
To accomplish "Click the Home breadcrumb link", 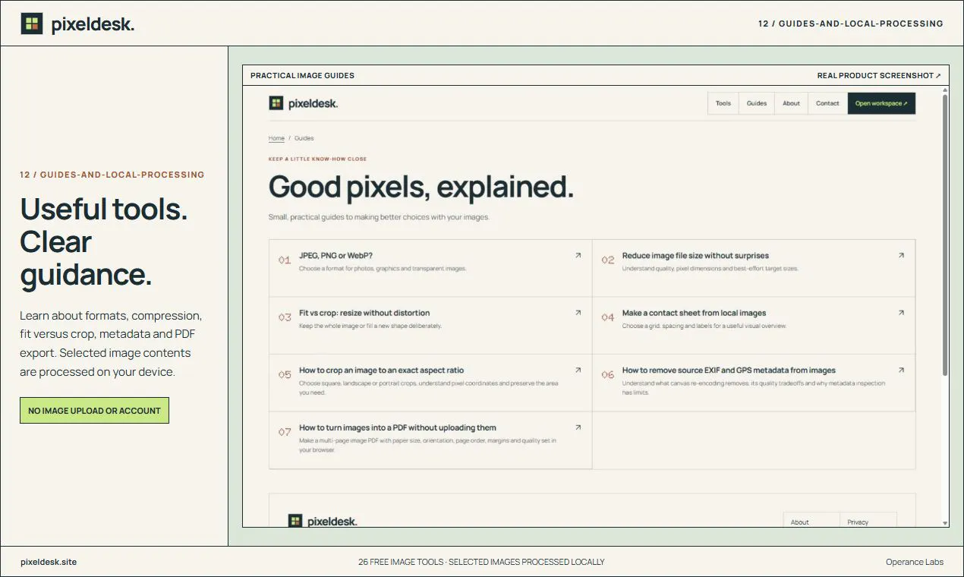I will click(x=276, y=138).
